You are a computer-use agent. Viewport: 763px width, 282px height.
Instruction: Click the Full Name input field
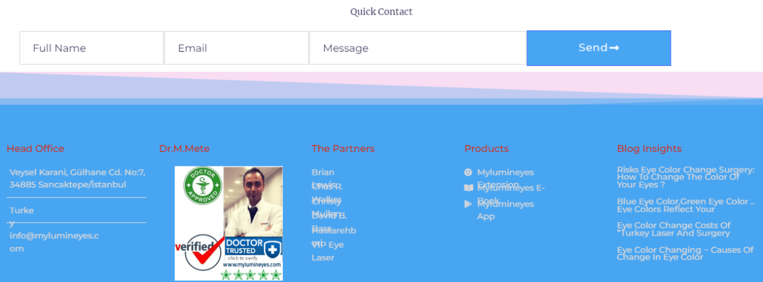(92, 48)
